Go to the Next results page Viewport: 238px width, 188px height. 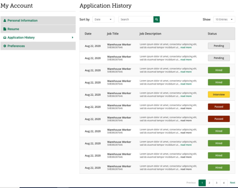click(232, 183)
